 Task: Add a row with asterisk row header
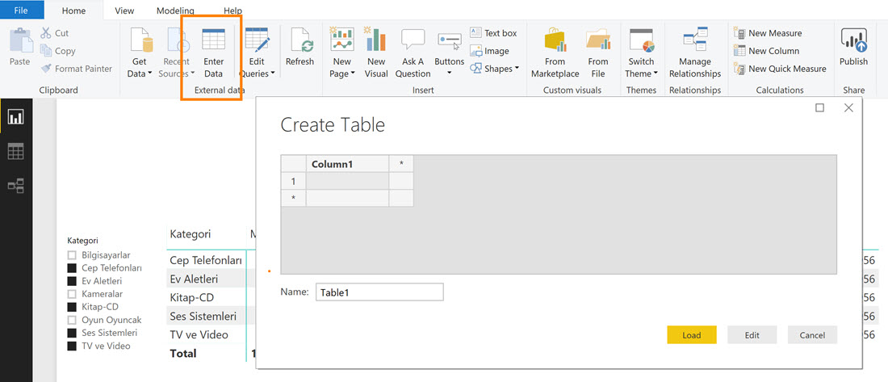[x=293, y=199]
